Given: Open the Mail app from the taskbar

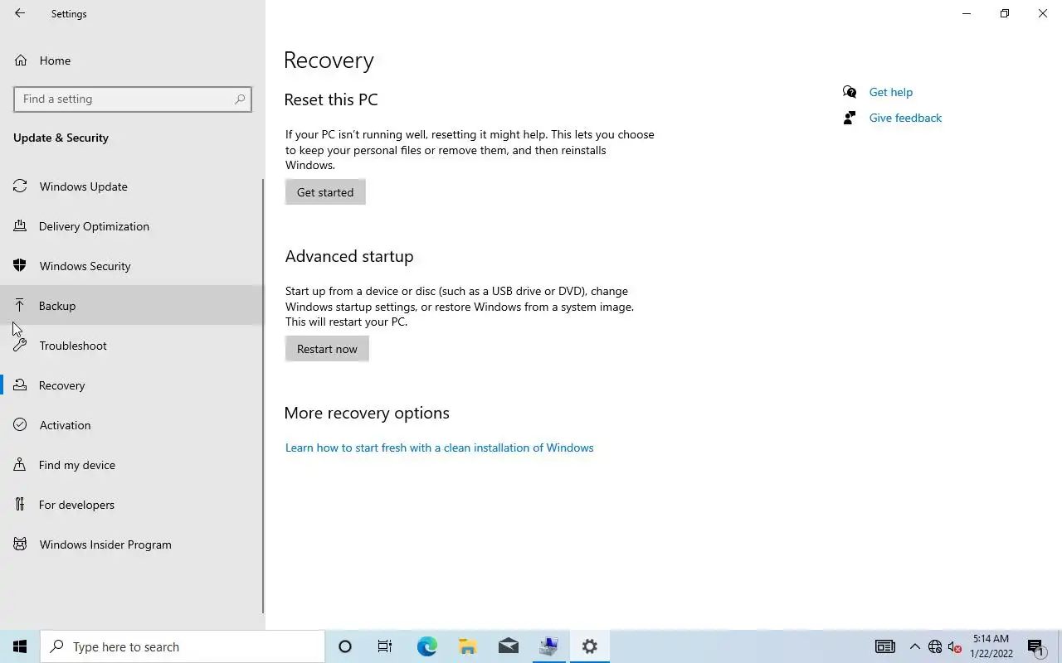Looking at the screenshot, I should tap(509, 646).
